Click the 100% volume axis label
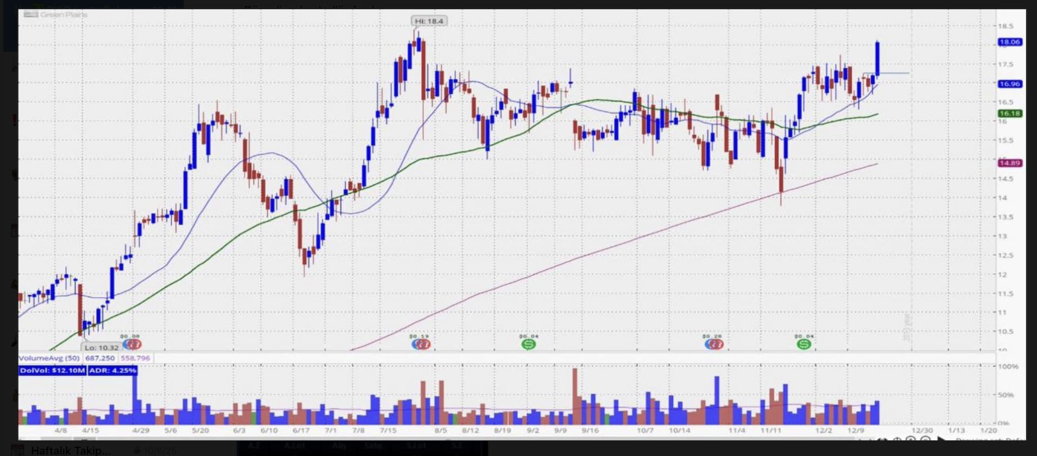 [x=1008, y=366]
